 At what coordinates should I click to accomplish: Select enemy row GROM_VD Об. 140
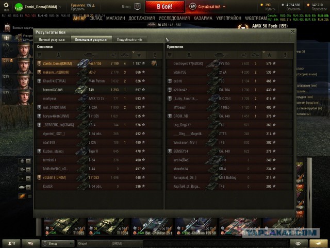[x=229, y=116]
